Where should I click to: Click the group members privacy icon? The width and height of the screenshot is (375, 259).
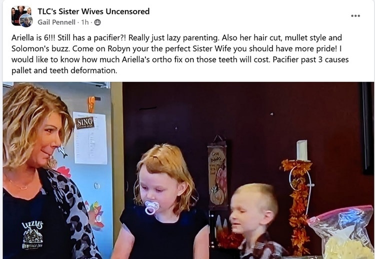(97, 22)
